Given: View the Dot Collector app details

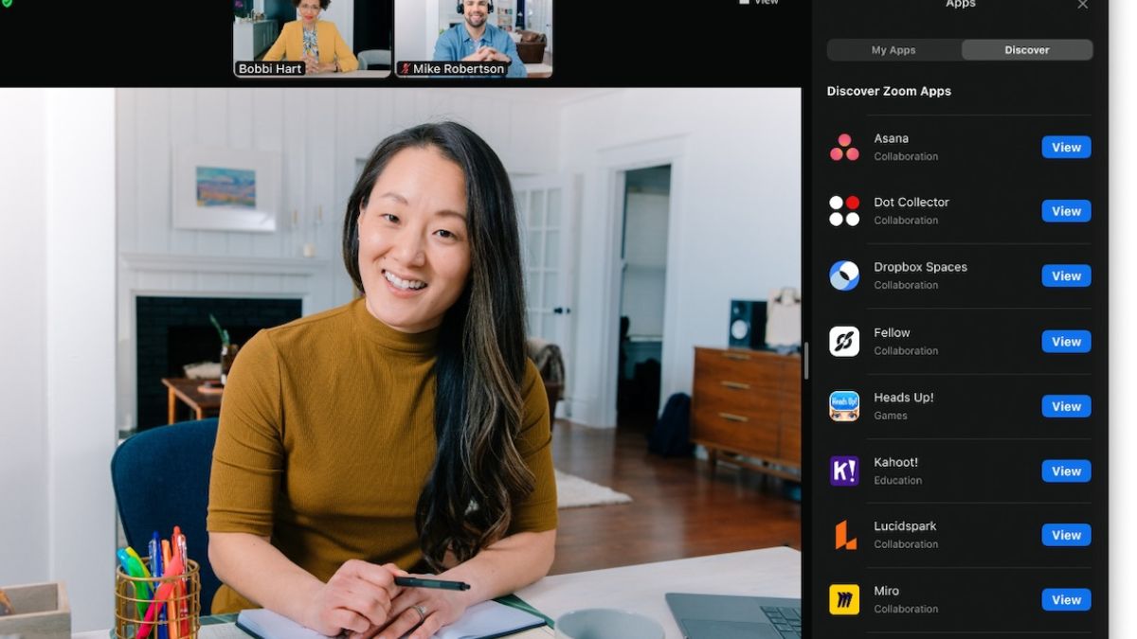Looking at the screenshot, I should click(1066, 211).
